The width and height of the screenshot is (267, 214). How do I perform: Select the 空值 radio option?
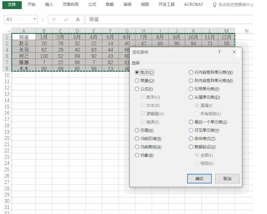point(137,130)
